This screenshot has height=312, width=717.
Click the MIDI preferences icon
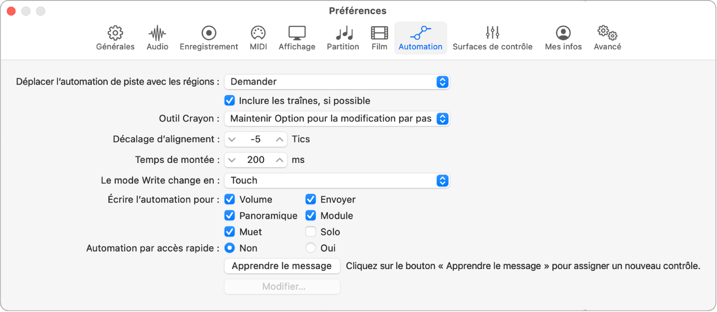(258, 37)
